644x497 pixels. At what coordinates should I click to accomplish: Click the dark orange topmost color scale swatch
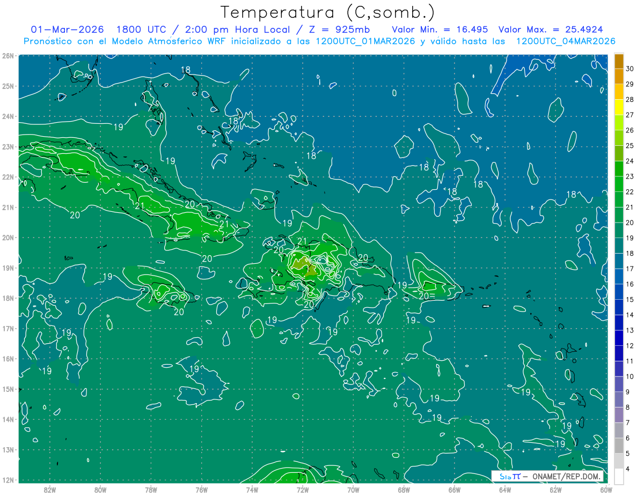(x=619, y=61)
